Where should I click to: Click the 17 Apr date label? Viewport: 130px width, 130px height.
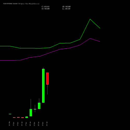(x=26, y=124)
